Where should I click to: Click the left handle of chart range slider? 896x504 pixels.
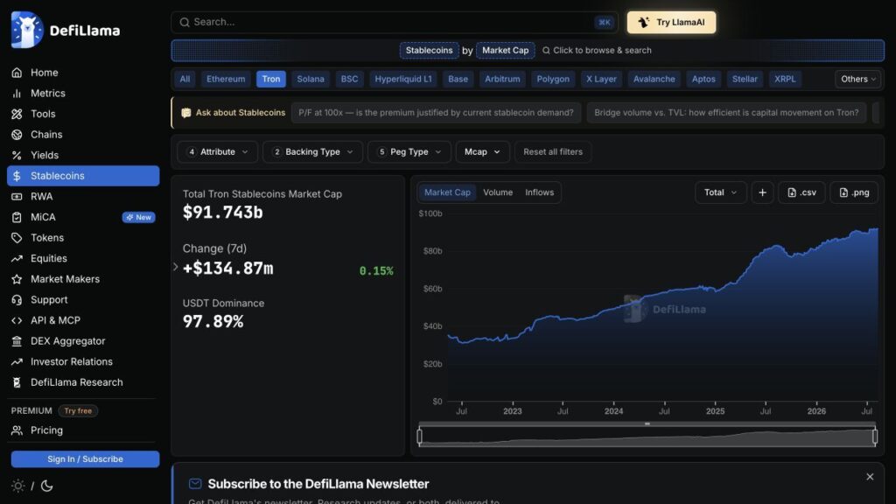pos(420,437)
